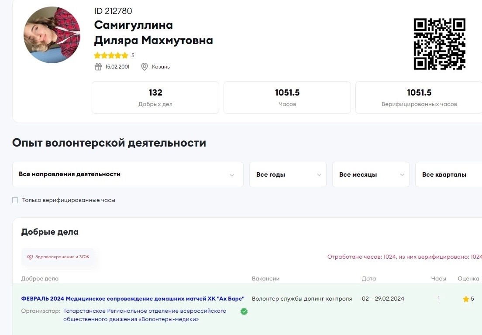Screen dimensions: 482x335
Task: Open the round profile photo
Action: click(x=52, y=35)
